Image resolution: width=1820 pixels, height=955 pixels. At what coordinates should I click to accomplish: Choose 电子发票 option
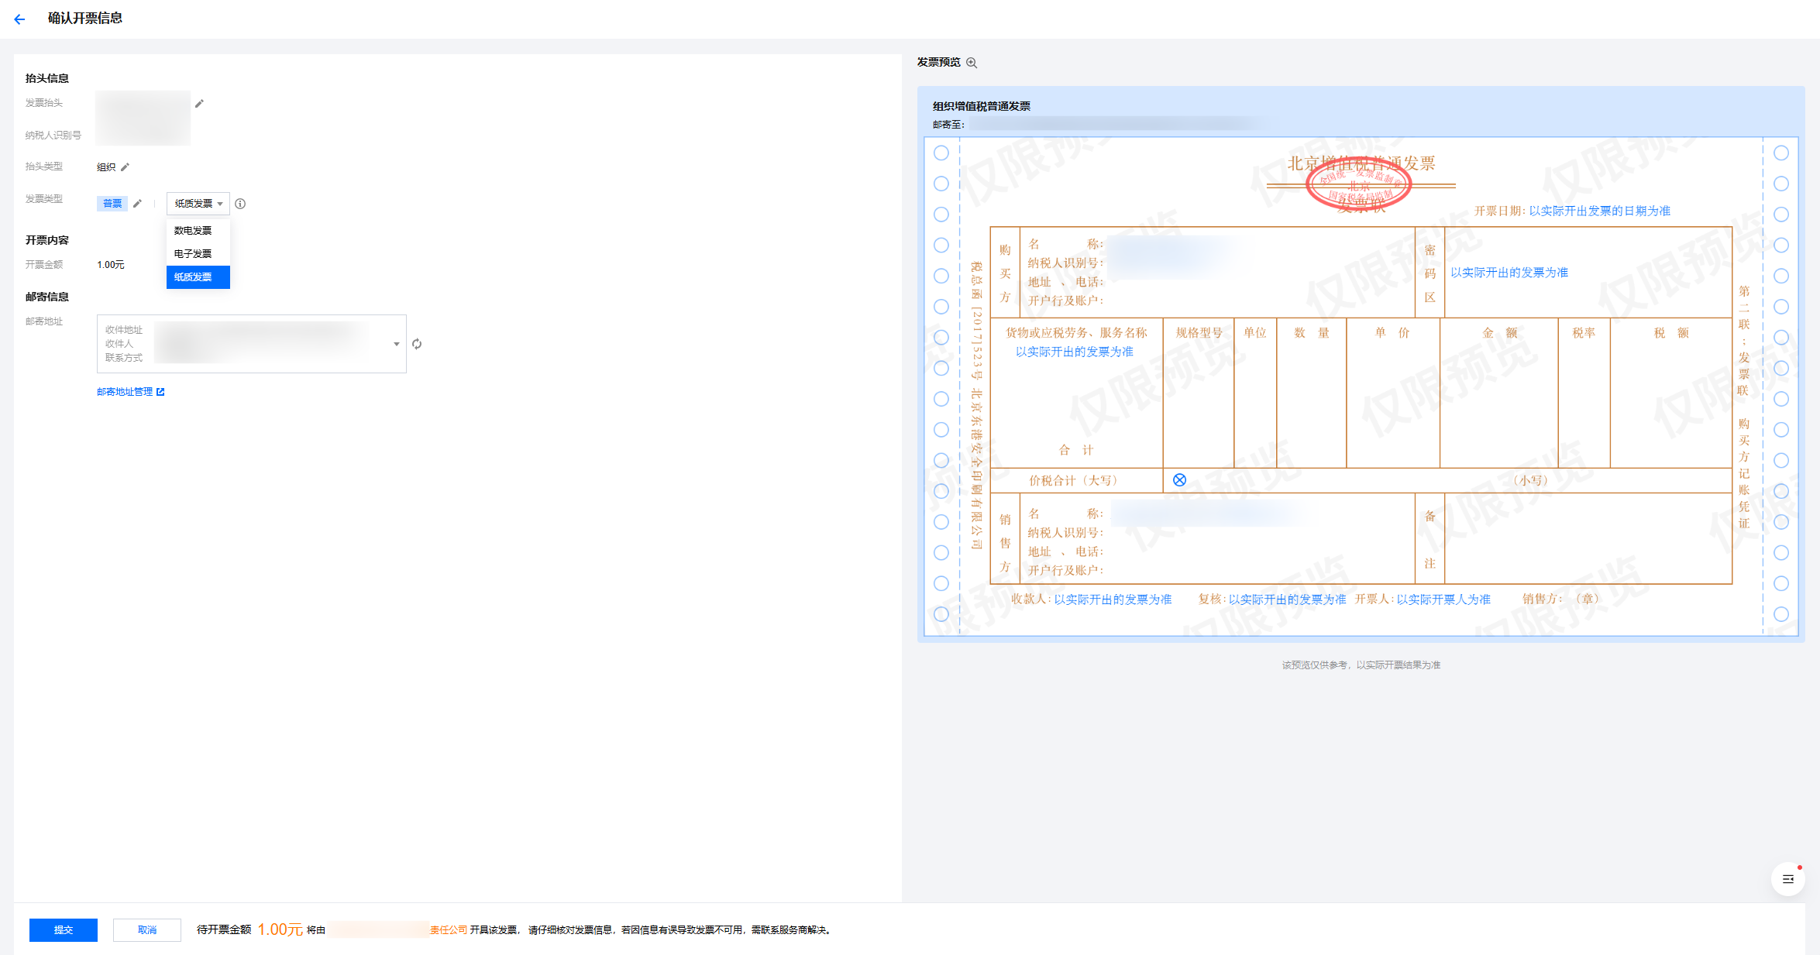[193, 254]
